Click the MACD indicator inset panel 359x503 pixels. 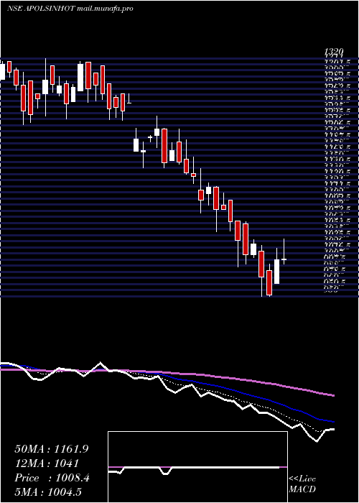(197, 467)
